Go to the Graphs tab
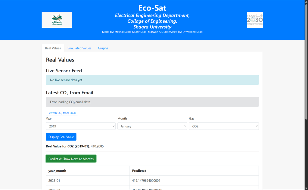308x190 pixels. (103, 48)
